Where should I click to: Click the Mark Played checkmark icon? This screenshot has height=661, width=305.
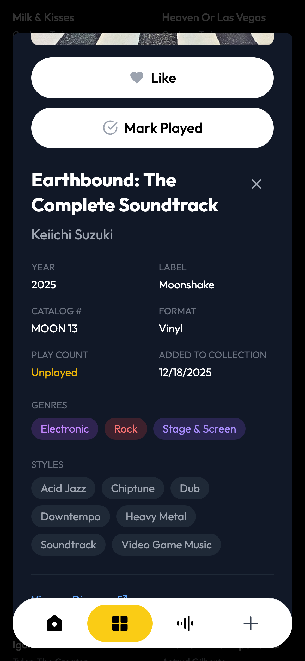click(x=110, y=128)
